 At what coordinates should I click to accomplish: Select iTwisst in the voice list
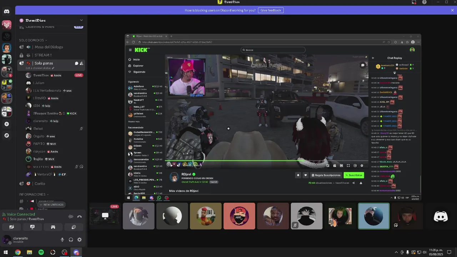pyautogui.click(x=54, y=128)
